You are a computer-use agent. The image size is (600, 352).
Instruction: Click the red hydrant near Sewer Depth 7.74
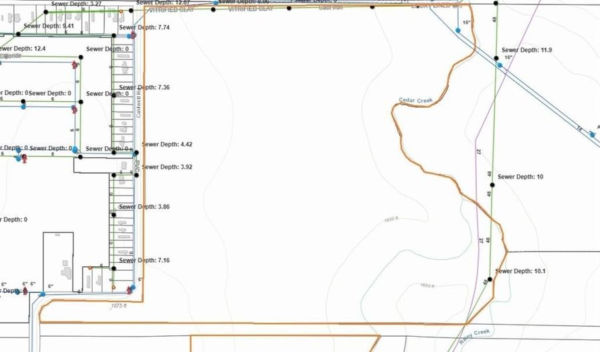tap(133, 35)
